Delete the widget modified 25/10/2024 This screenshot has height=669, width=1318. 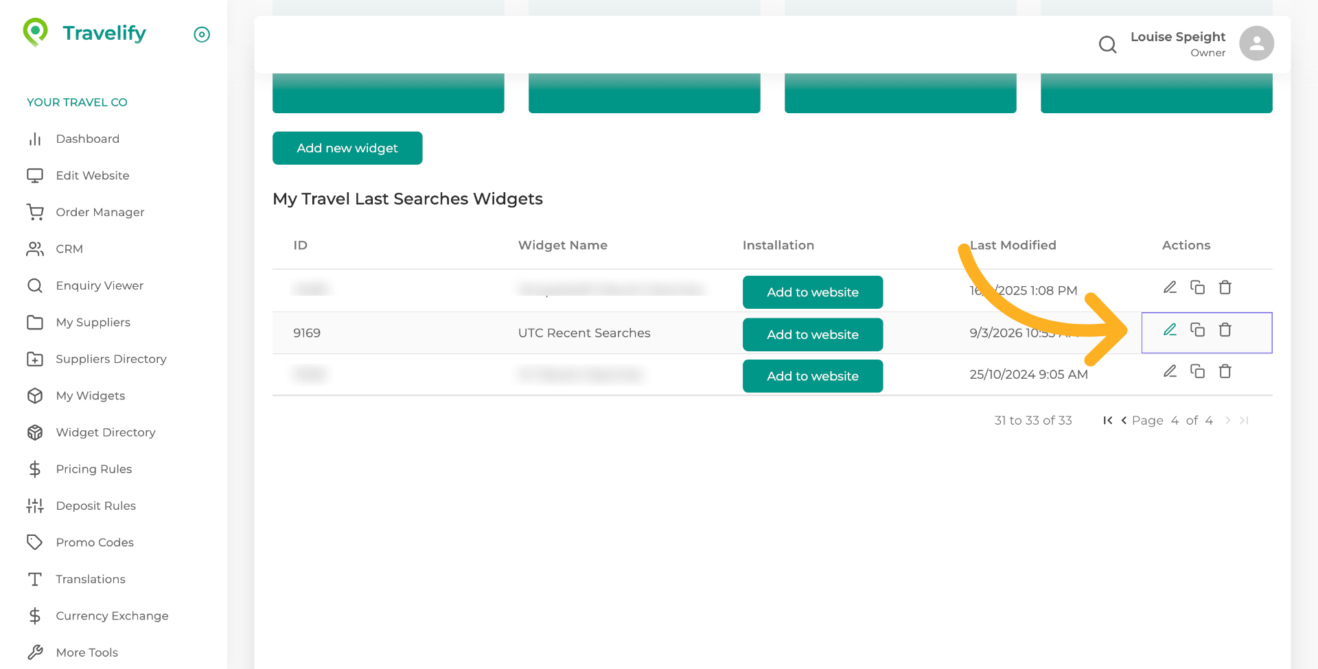[x=1225, y=372]
